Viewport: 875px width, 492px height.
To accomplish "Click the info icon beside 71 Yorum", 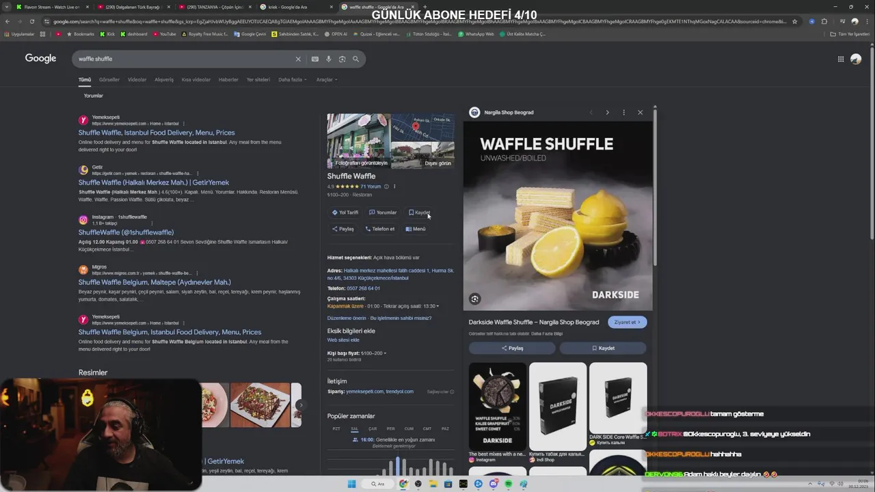I will tap(386, 187).
